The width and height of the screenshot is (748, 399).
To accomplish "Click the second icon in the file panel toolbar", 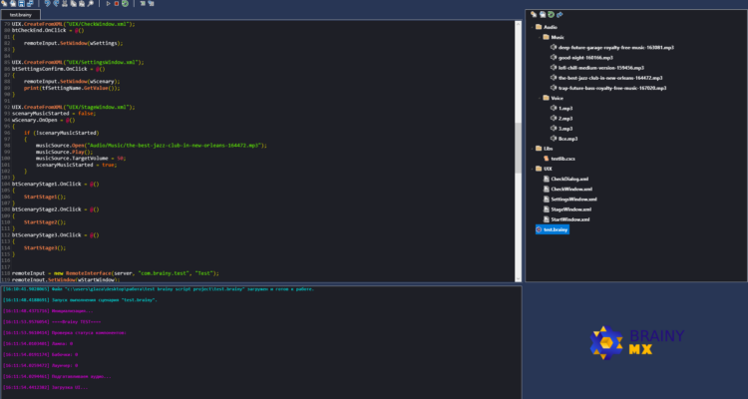I will pyautogui.click(x=543, y=15).
